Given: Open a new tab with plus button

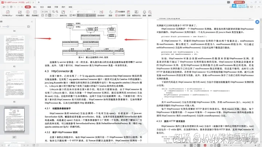Looking at the screenshot, I should [39, 2].
